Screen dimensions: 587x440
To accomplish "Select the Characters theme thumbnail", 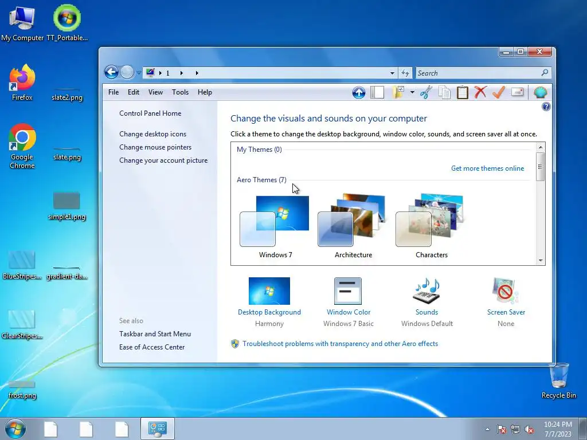I will pos(431,226).
